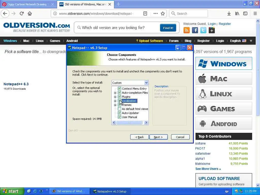Screen dimensions: 260x195
Task: Toggle Context Menu Entry checkbox
Action: coord(119,89)
